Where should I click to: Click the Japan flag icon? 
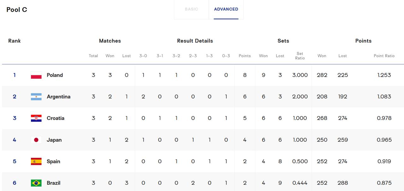click(36, 140)
